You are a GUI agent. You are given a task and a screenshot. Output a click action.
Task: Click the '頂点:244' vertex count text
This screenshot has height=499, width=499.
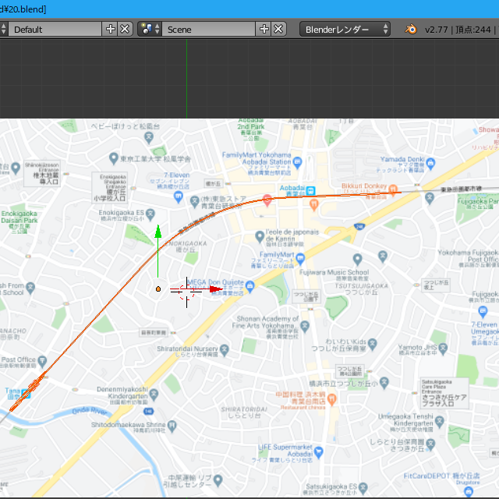(x=473, y=30)
